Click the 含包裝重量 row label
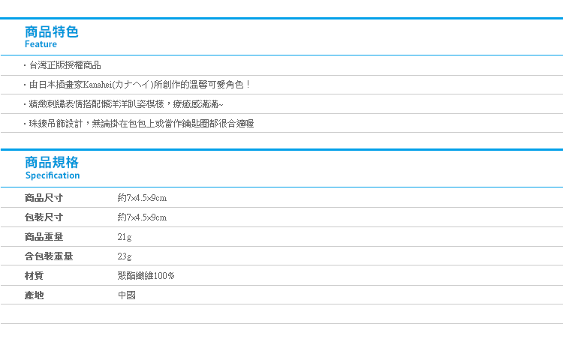 pyautogui.click(x=49, y=256)
